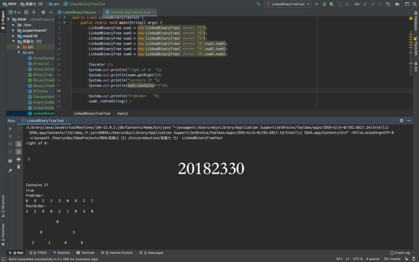Hide the Project panel with the minus icon

[51, 12]
